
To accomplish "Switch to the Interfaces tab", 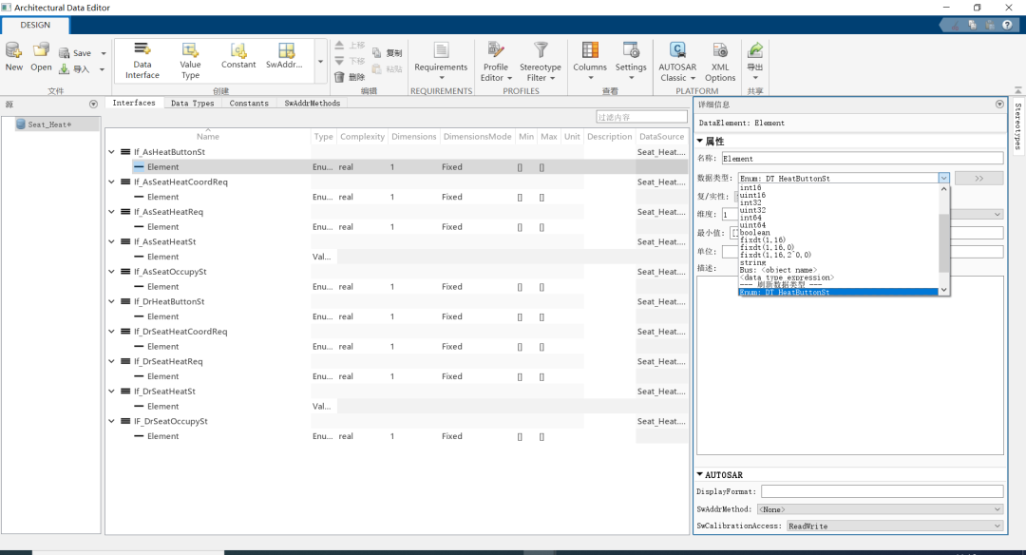I will tap(134, 103).
